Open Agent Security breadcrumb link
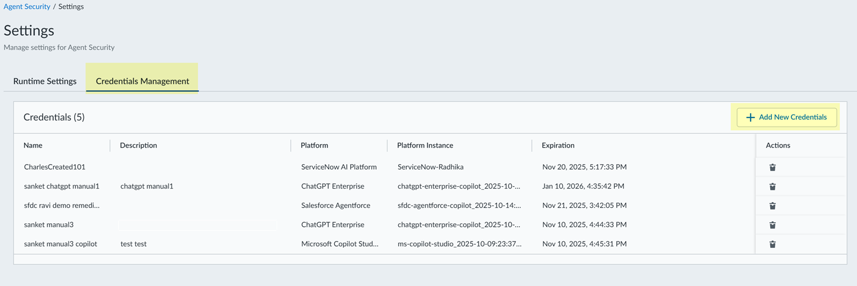 [27, 7]
